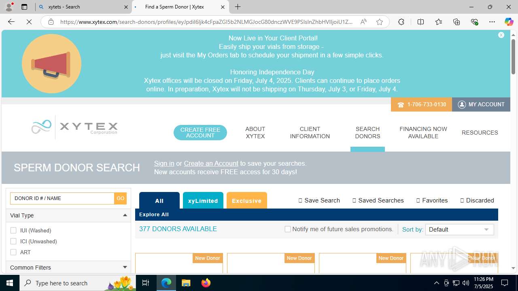Viewport: 518px width, 291px height.
Task: Click the megaphone announcement icon
Action: (x=51, y=64)
